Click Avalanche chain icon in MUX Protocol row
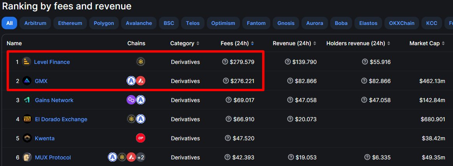The image size is (453, 166). pos(131,157)
